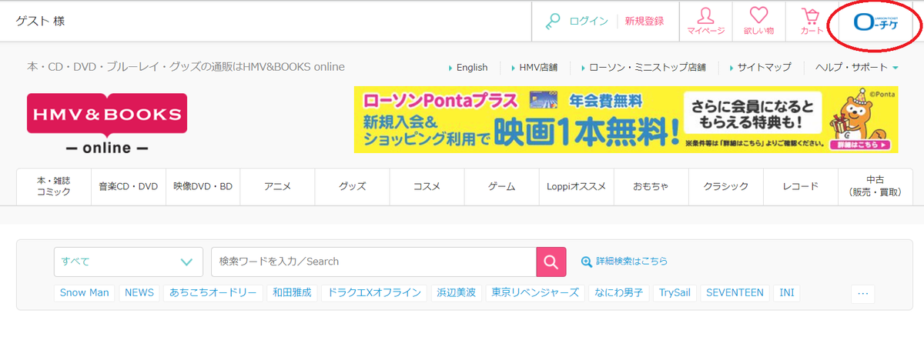This screenshot has width=924, height=357.
Task: Open the アニメ tab
Action: [277, 186]
